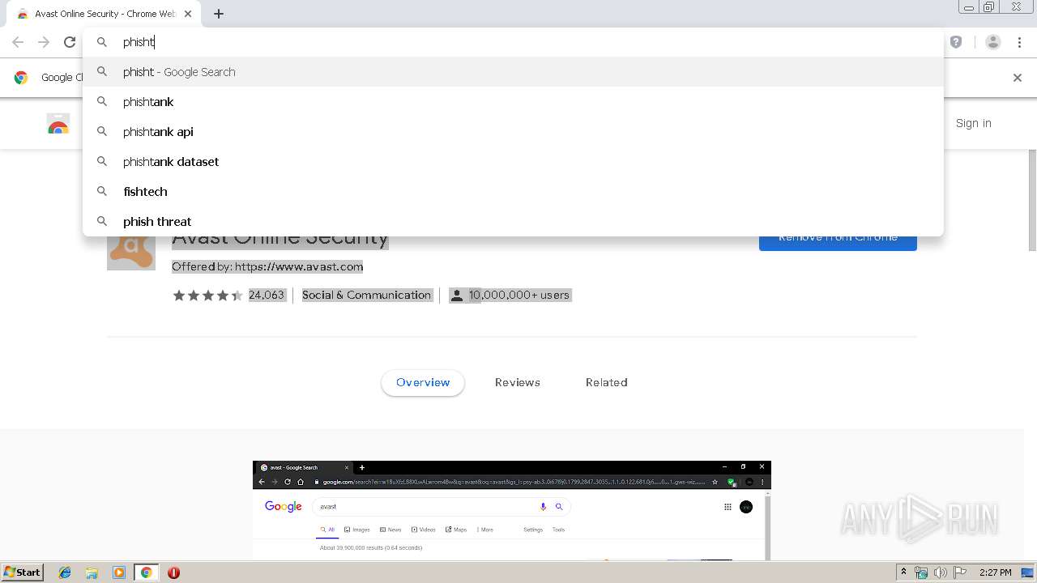The width and height of the screenshot is (1037, 583).
Task: Switch to the Reviews tab
Action: tap(518, 382)
